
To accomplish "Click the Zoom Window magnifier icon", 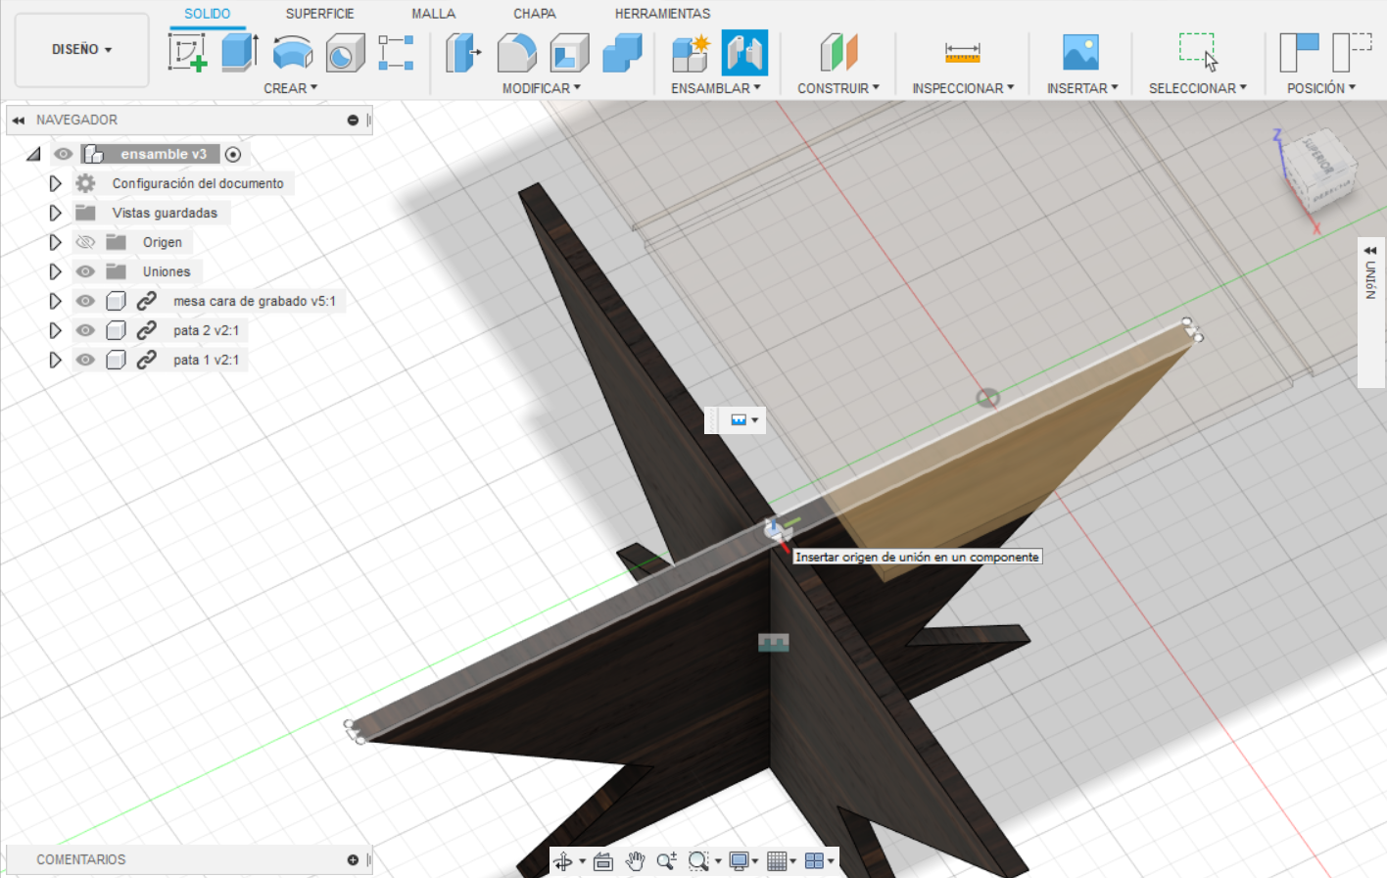I will point(698,861).
